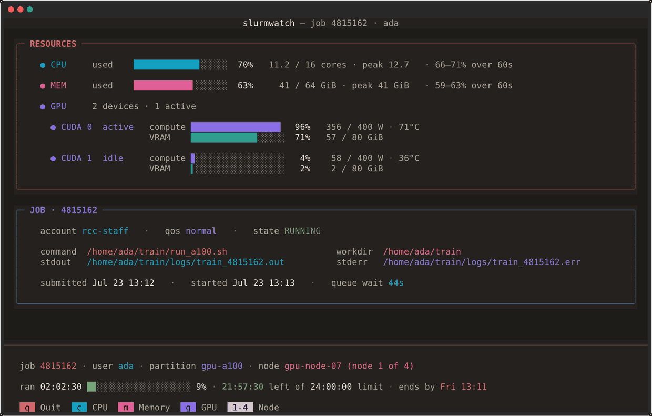Image resolution: width=652 pixels, height=416 pixels.
Task: Click the CUDA 0 compute 96% value
Action: click(x=302, y=127)
